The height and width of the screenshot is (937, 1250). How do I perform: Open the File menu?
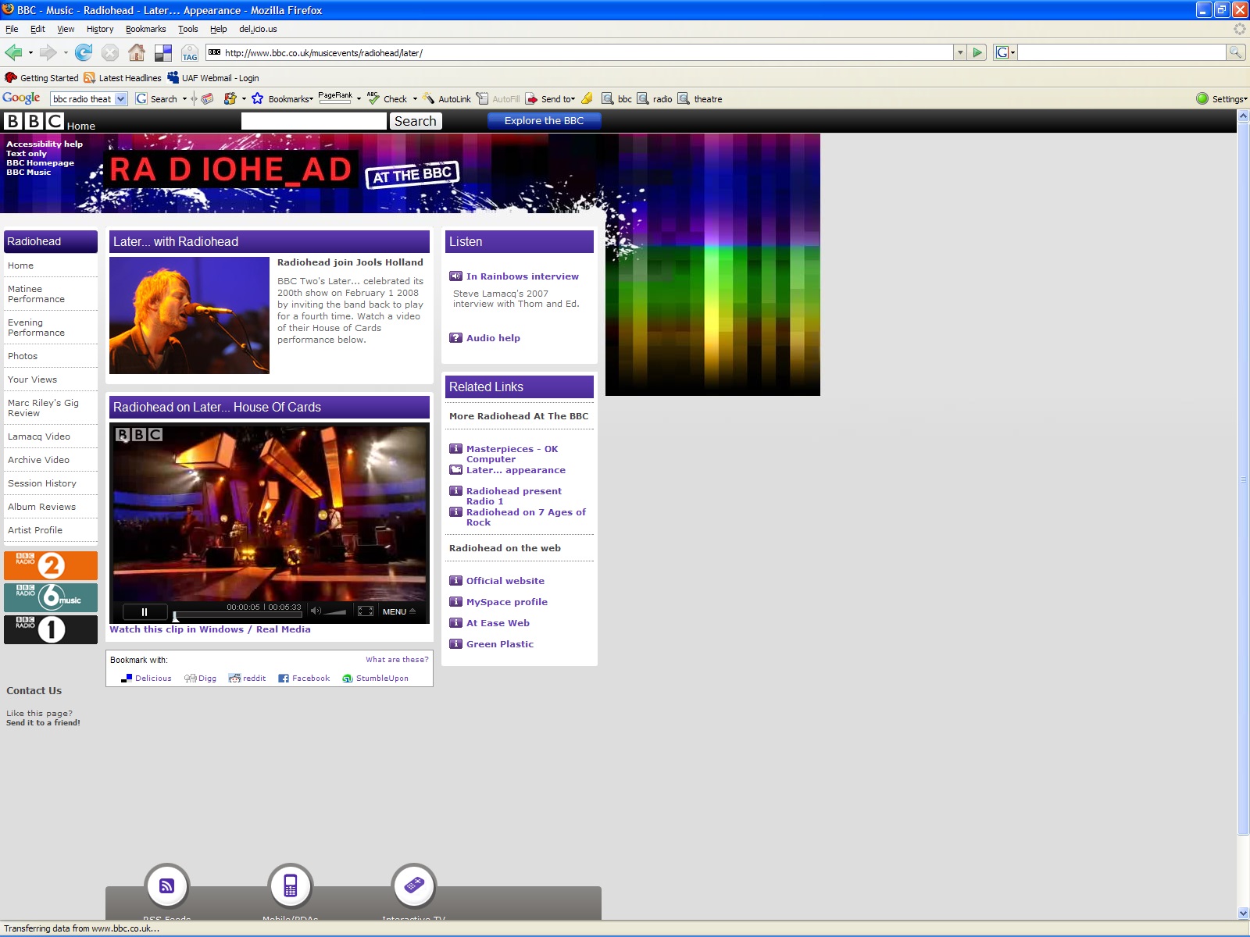tap(12, 29)
